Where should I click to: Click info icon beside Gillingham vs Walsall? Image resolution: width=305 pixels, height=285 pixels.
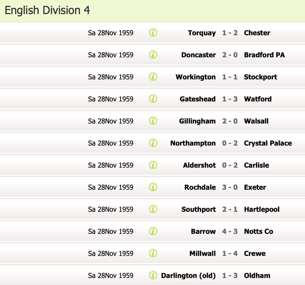coord(153,121)
